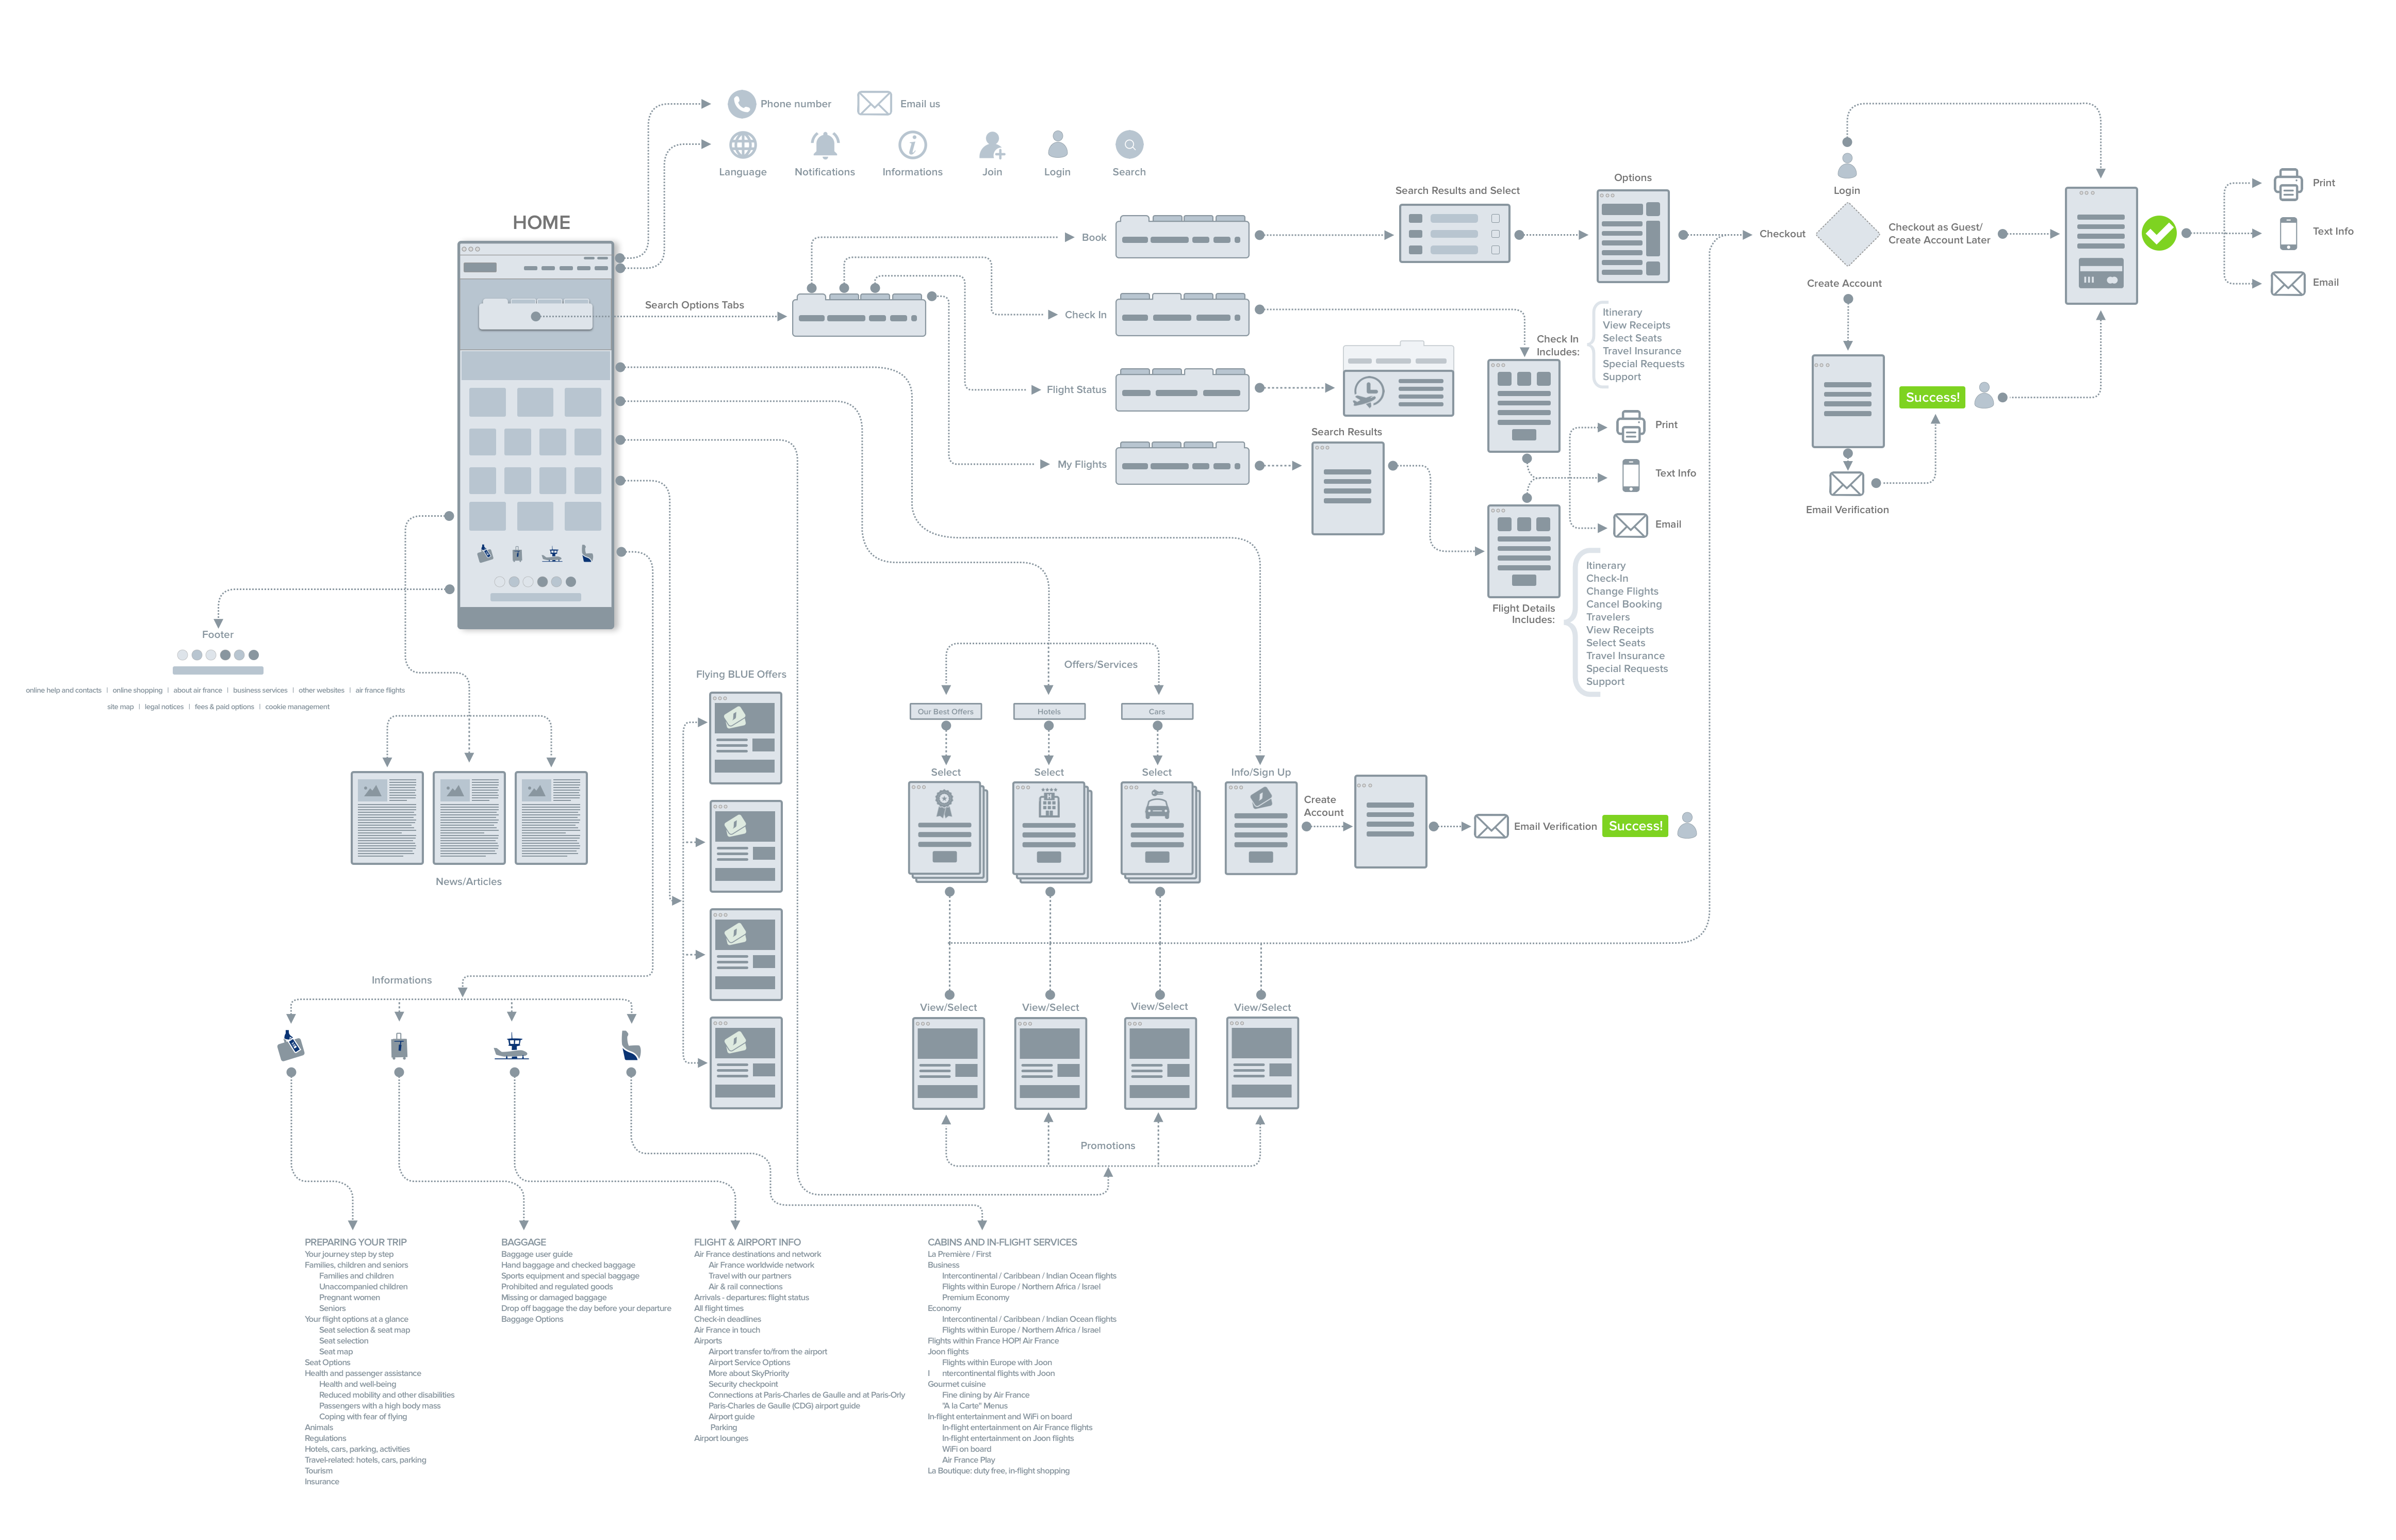
Task: Click the HOME page heading
Action: pos(541,223)
